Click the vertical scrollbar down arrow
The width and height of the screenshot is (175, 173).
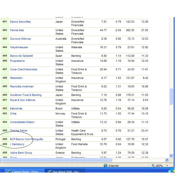(x=171, y=155)
